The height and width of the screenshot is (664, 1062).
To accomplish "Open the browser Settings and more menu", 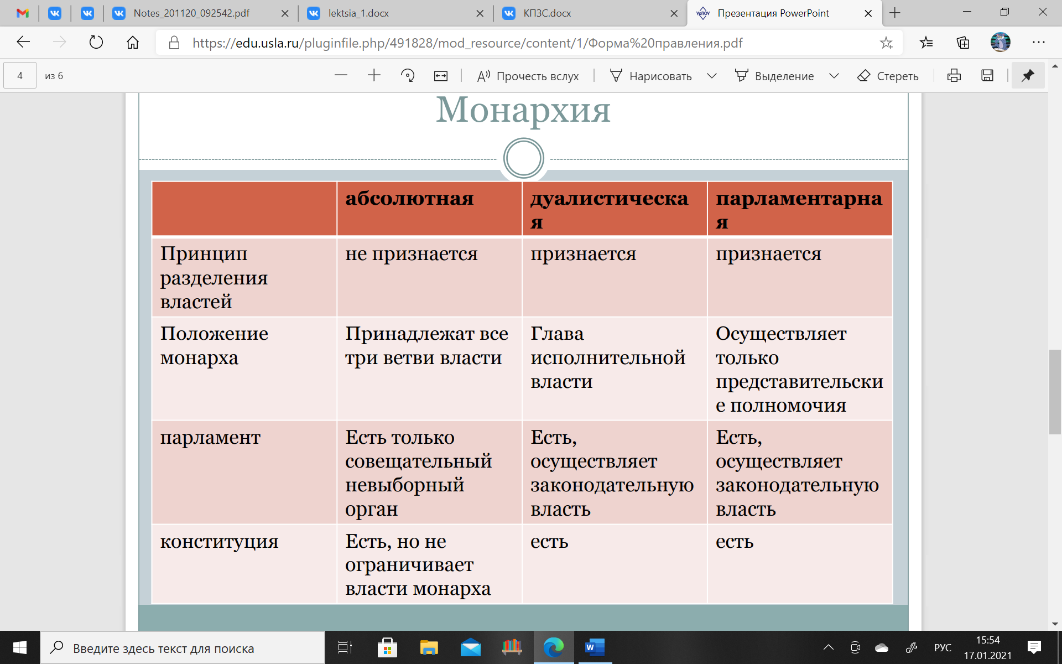I will (x=1039, y=43).
